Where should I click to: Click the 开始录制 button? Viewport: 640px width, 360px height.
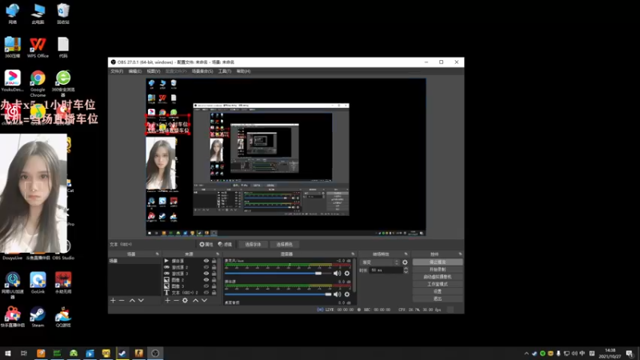tap(438, 270)
